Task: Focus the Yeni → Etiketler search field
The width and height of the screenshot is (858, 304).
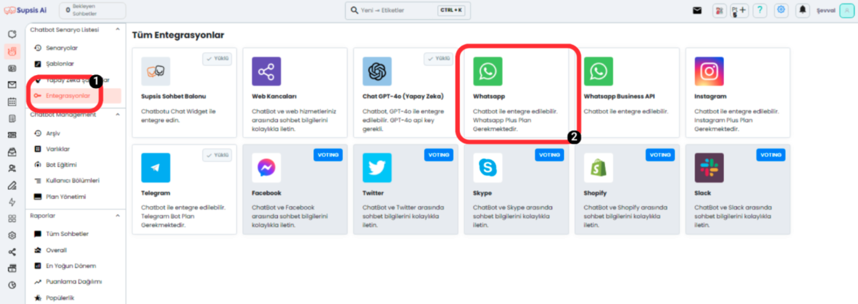Action: click(x=408, y=10)
